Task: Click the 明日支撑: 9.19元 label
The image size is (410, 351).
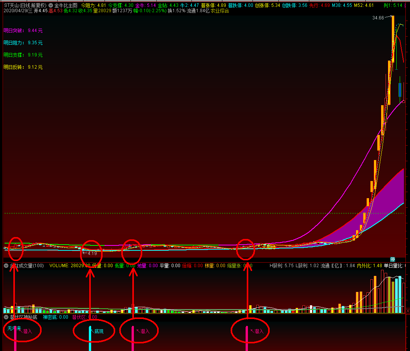Action: (23, 55)
